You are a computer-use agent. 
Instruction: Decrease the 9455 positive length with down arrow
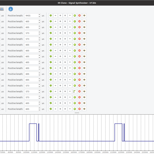click(39, 17)
